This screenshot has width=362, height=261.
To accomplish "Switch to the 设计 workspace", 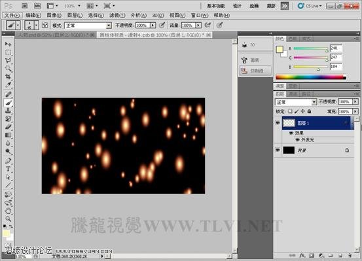I will coord(237,6).
